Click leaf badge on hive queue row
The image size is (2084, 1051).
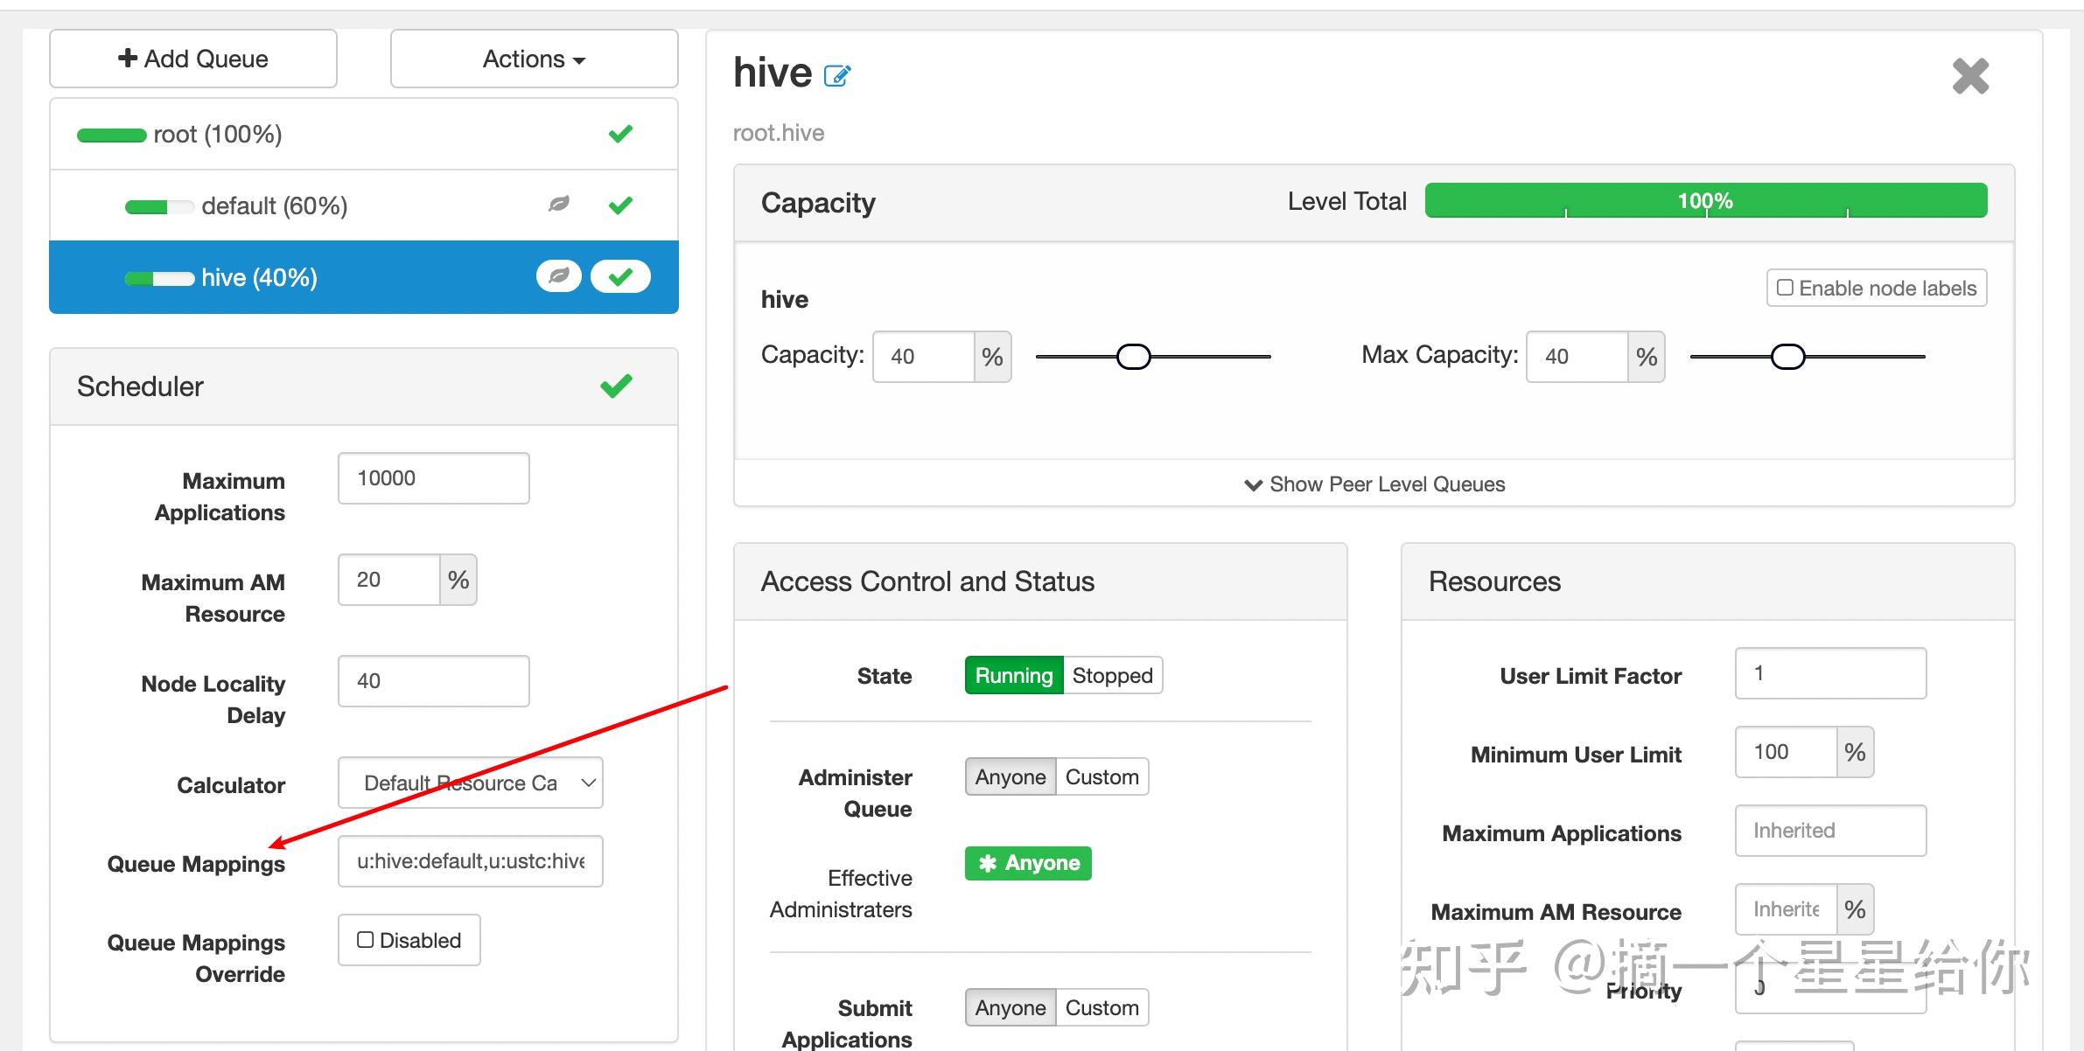point(558,276)
